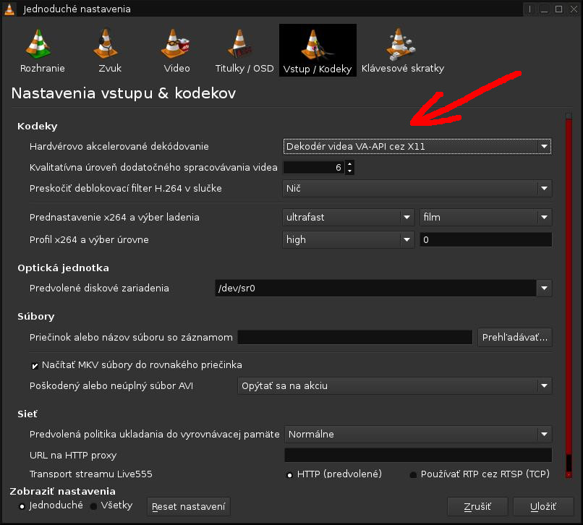Click 'Kvalitatívna úroveň dodatočného spracovávania videa' label
Viewport: 583px width, 525px height.
(x=153, y=168)
